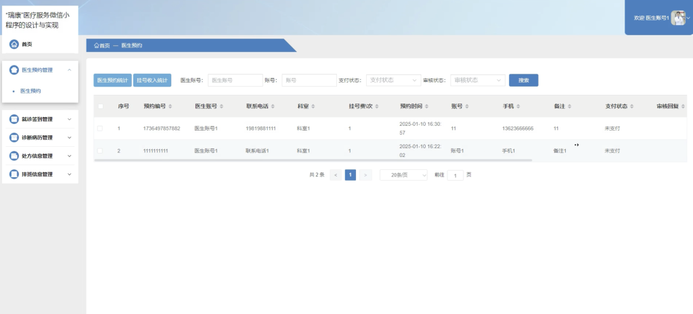Click the 联系电话1 cell
This screenshot has height=314, width=693.
[257, 151]
